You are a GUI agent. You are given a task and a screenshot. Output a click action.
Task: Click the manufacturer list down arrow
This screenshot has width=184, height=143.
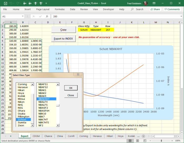[x=32, y=125]
